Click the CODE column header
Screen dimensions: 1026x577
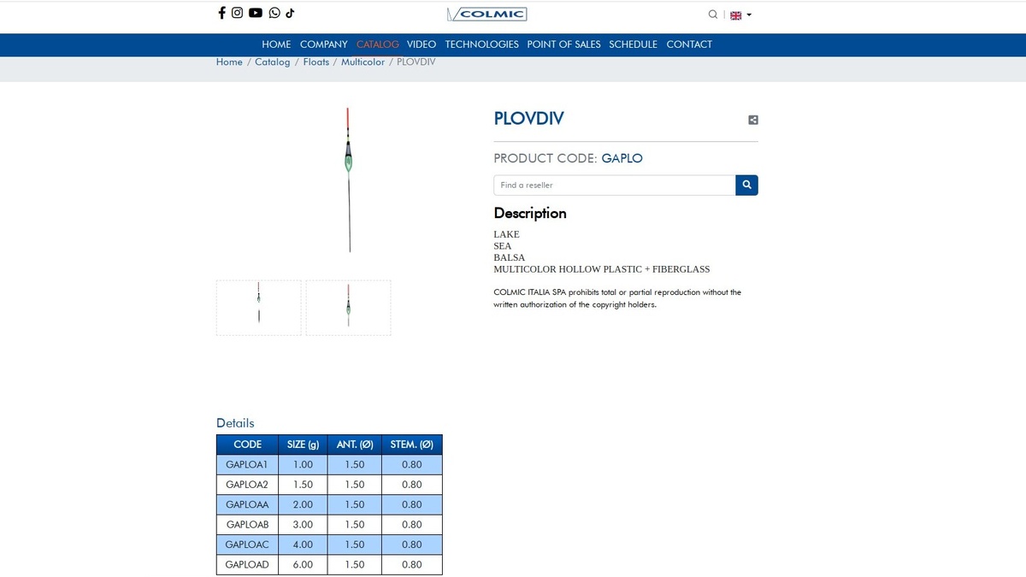coord(248,445)
